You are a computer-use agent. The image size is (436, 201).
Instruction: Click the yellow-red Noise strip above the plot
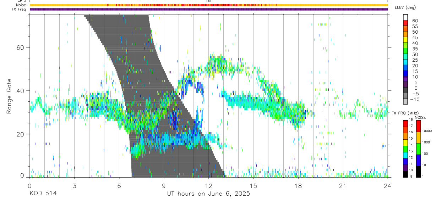click(209, 5)
